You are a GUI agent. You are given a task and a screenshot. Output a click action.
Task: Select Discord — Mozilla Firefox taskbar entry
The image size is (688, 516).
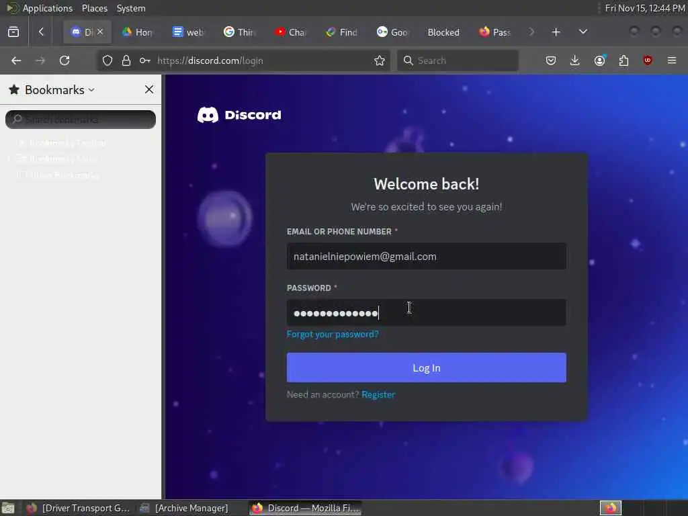306,508
